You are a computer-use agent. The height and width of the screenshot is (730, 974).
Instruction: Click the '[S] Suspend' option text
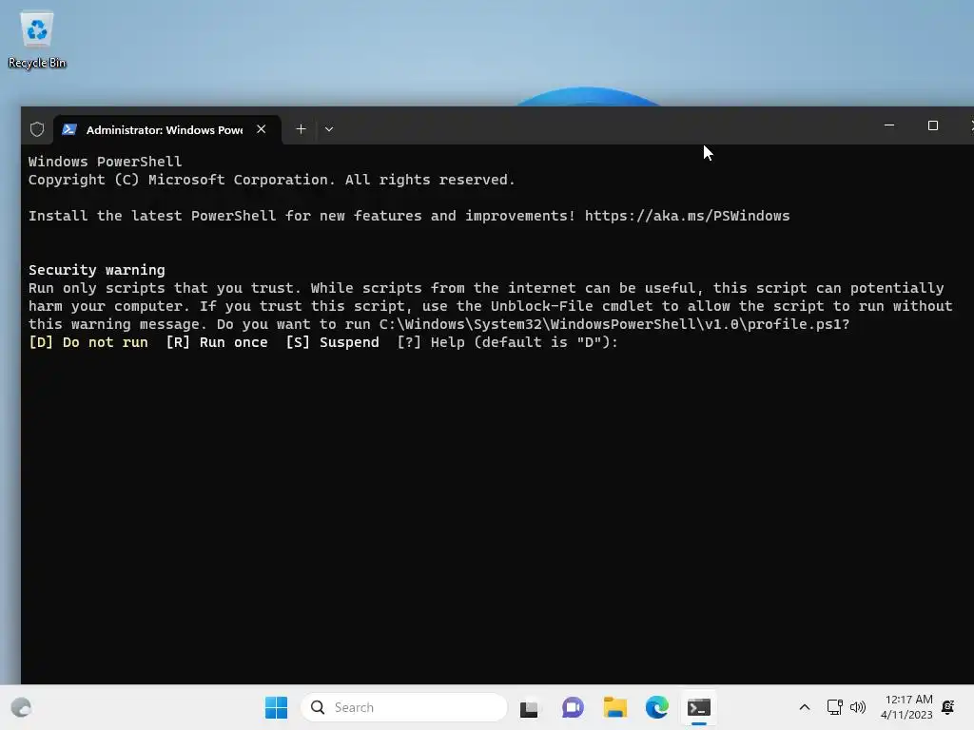coord(332,342)
